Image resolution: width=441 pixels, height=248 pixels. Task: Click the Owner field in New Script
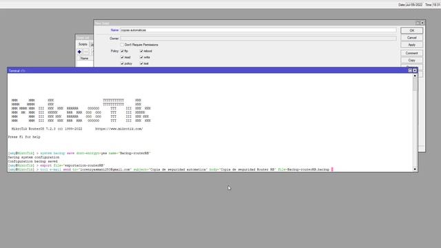coord(258,39)
